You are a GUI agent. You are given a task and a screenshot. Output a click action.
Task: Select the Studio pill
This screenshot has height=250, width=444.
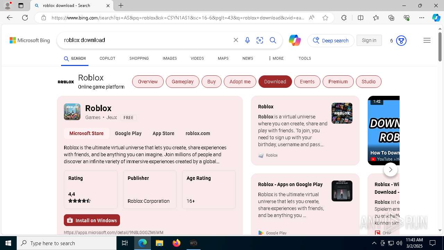[x=369, y=82]
